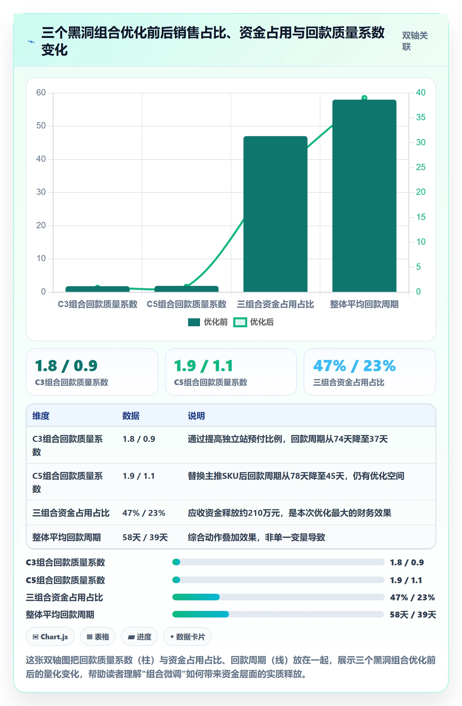Screen dimensions: 462x706
Task: Click the dark 优化前 legend color box
Action: (194, 322)
